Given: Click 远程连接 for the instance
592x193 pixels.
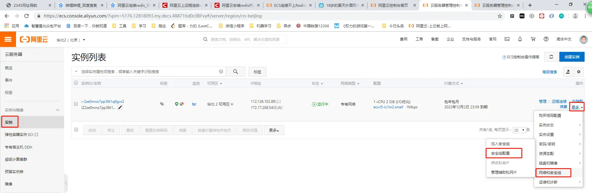Looking at the screenshot, I should point(559,101).
